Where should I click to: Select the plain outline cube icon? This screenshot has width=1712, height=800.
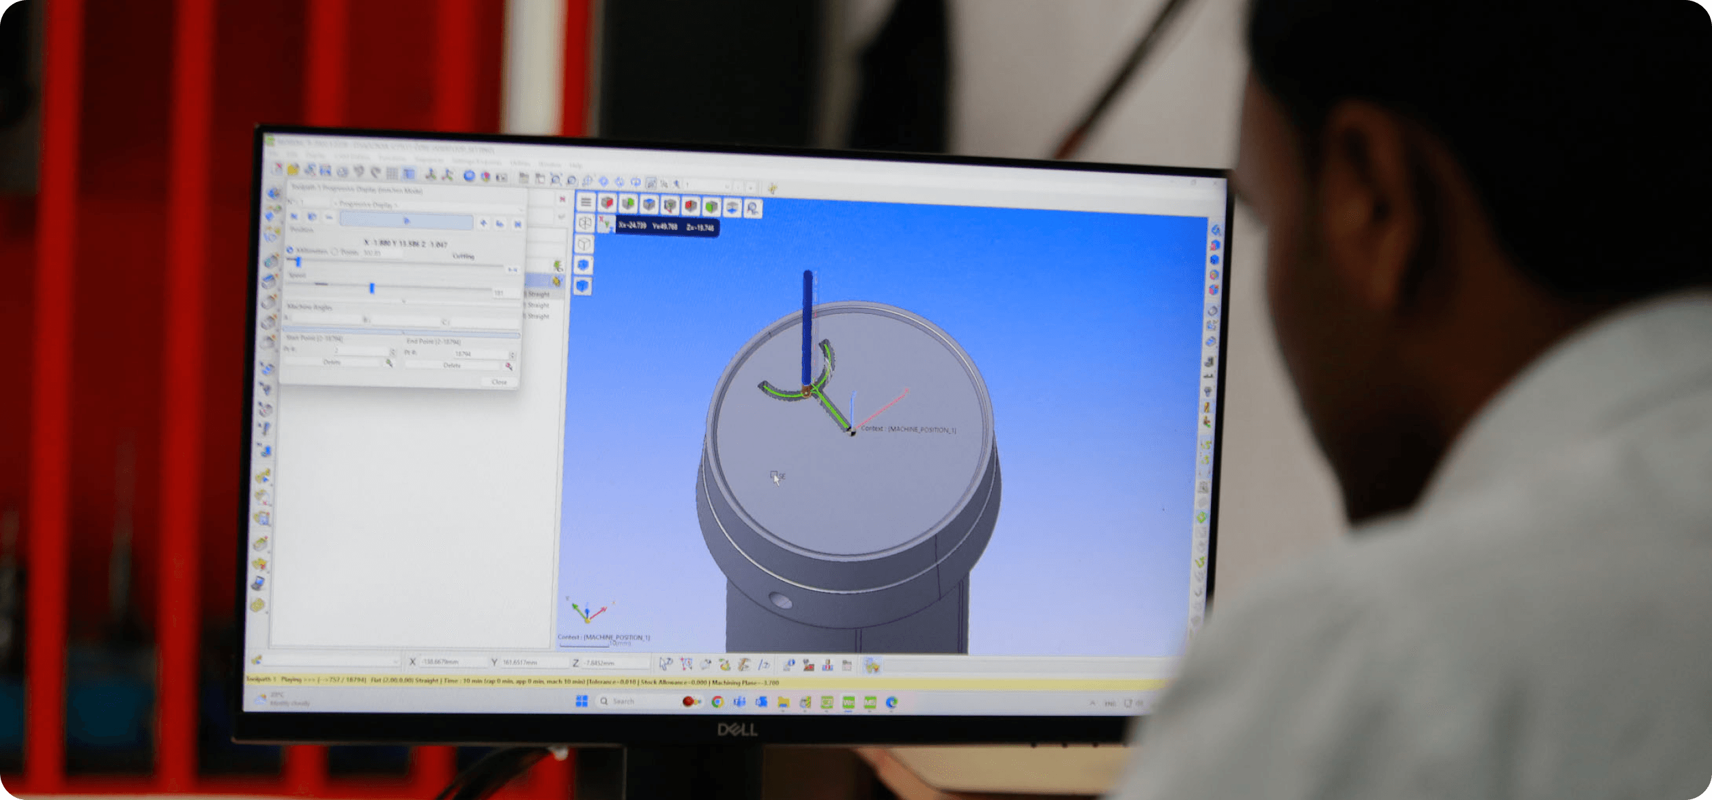584,244
